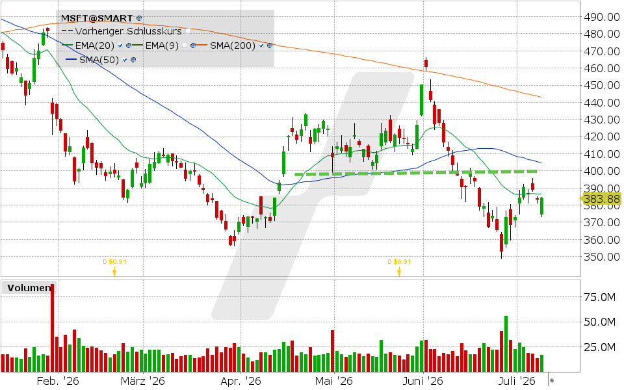Screen dimensions: 624x390
Task: Open the SMA(200) indicator settings icon
Action: click(270, 45)
